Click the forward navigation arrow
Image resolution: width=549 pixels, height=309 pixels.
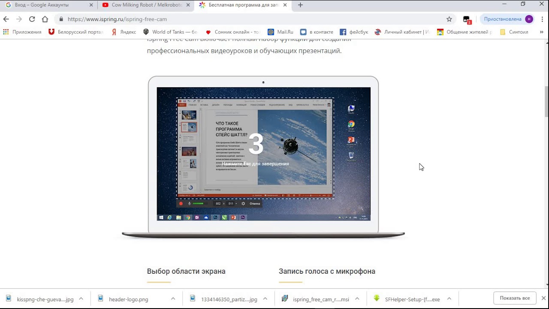tap(19, 19)
